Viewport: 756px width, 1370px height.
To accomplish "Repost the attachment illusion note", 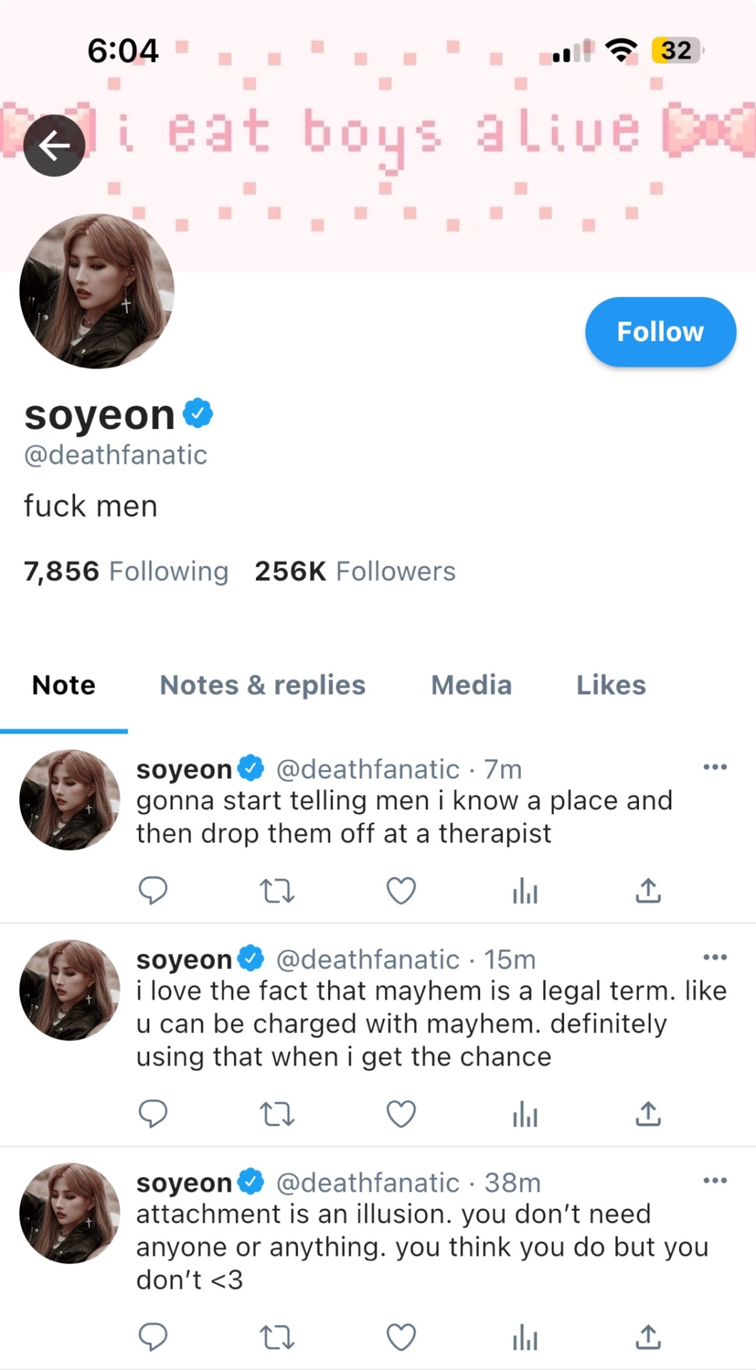I will pyautogui.click(x=277, y=1337).
